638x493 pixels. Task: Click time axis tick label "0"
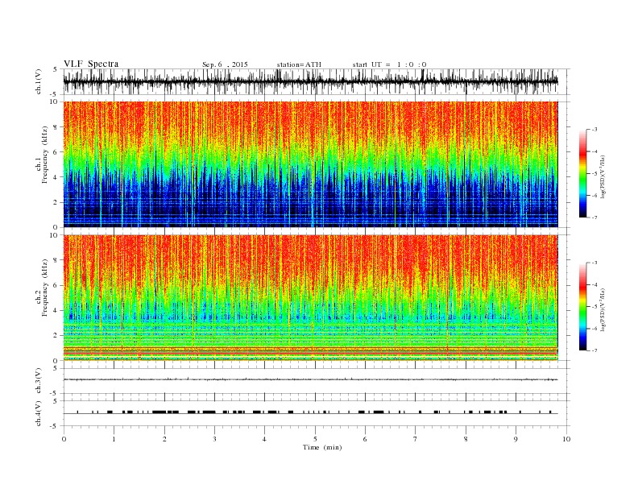tap(64, 439)
